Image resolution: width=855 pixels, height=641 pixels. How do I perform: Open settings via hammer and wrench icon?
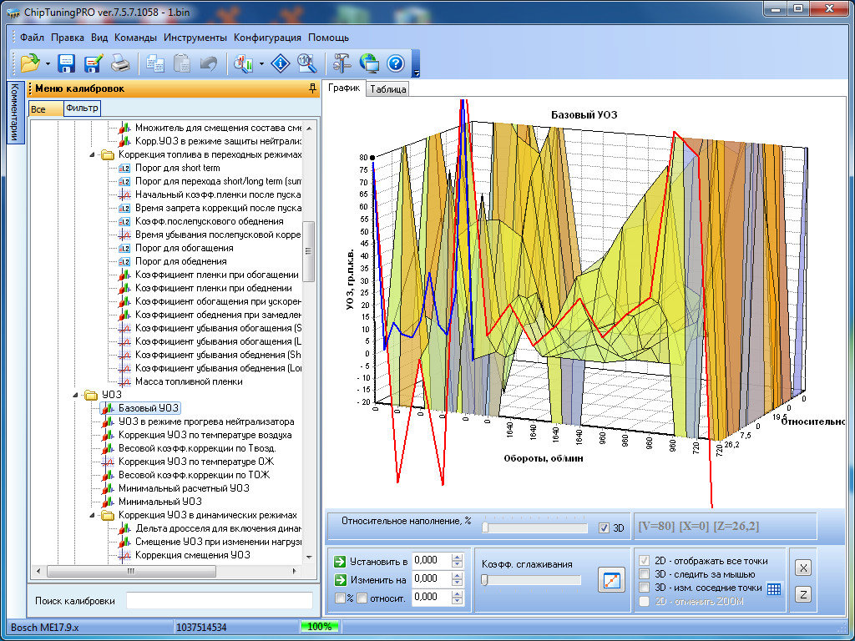tap(342, 63)
